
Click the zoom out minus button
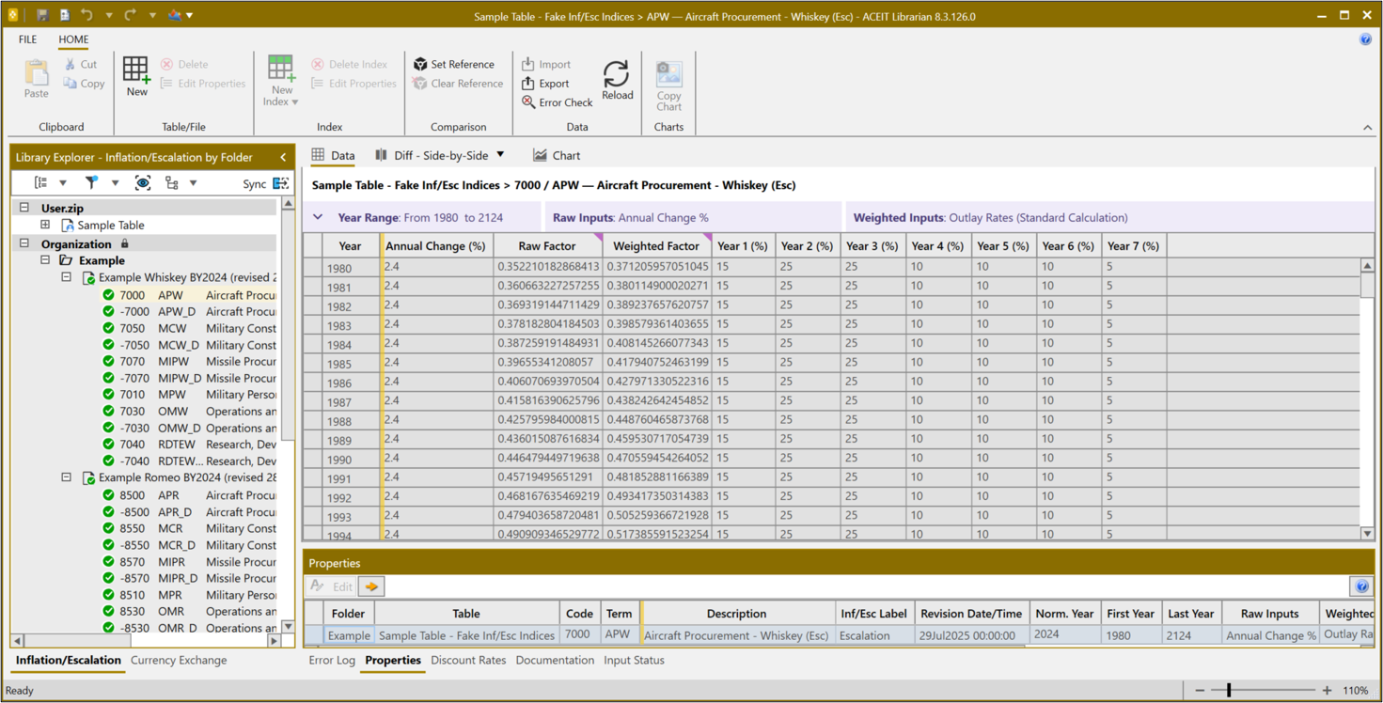[x=1200, y=690]
